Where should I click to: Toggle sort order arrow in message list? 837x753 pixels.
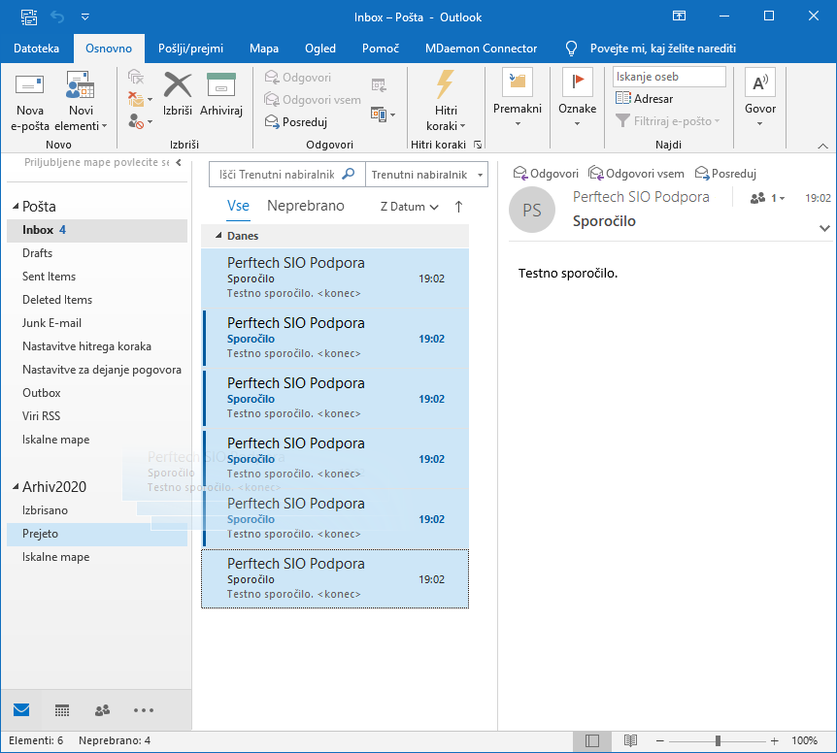(x=458, y=207)
